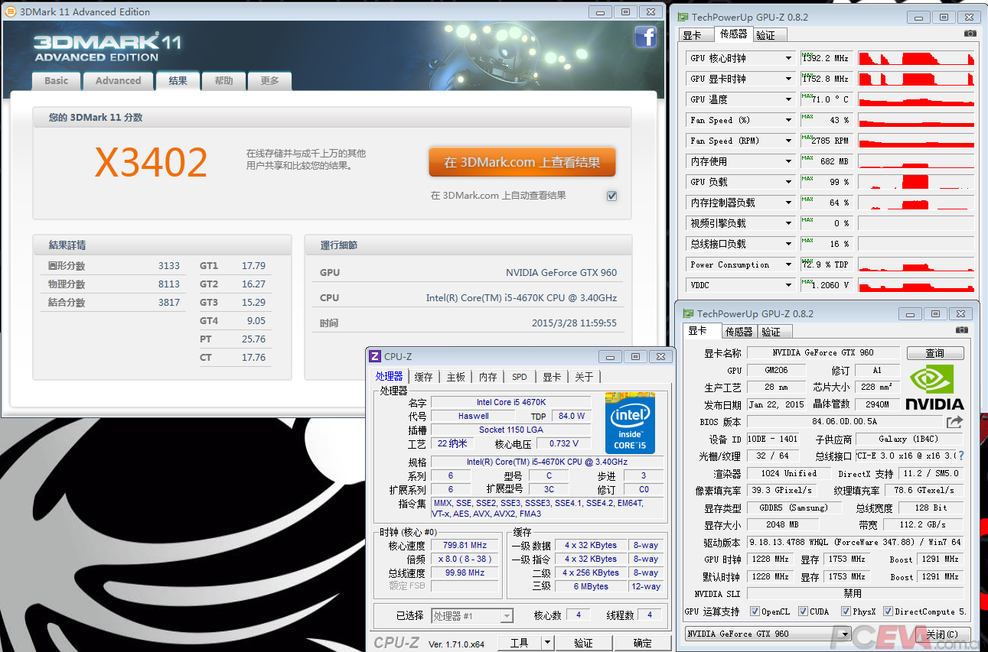Image resolution: width=988 pixels, height=652 pixels.
Task: Click the BIOS 版本 84.06.0D.00.5A field
Action: tap(846, 421)
